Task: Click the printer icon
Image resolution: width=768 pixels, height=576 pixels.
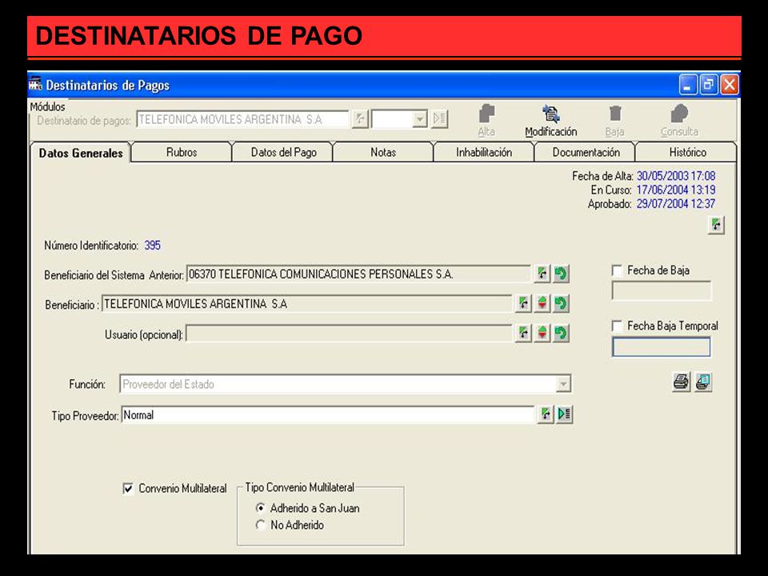Action: (681, 382)
